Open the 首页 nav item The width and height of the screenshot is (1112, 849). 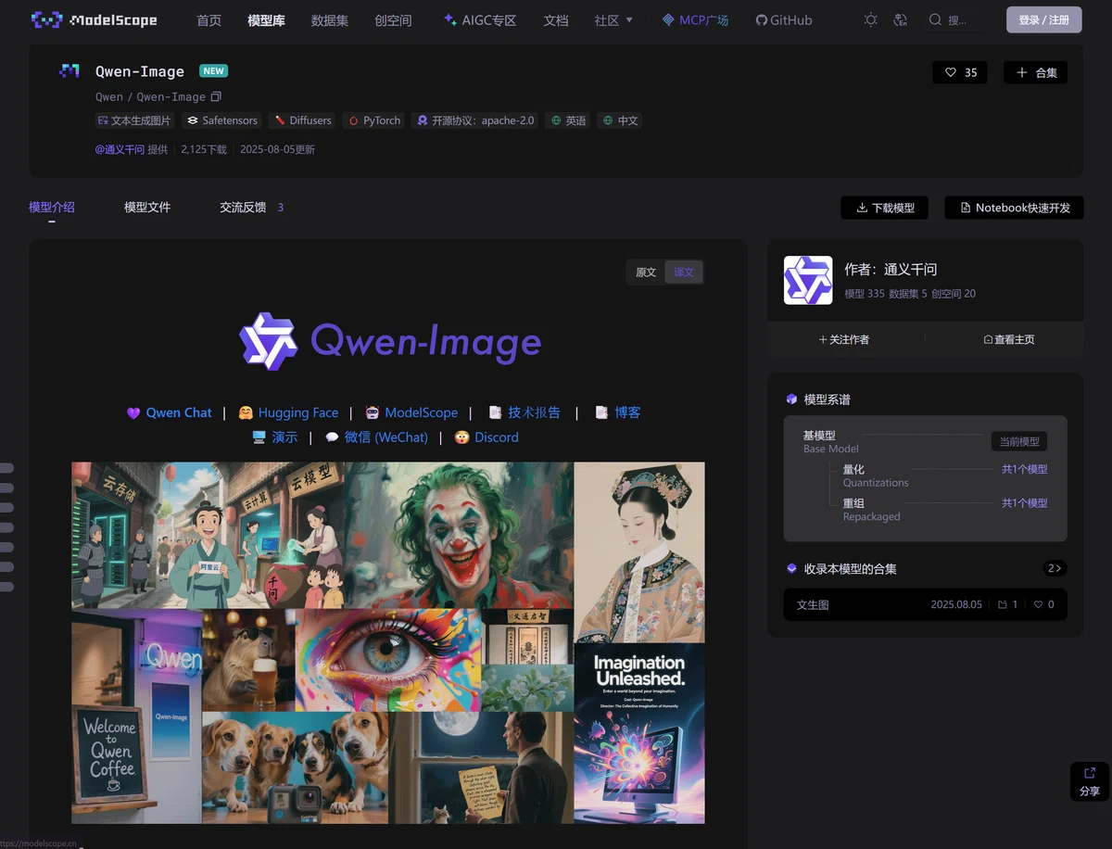[209, 19]
